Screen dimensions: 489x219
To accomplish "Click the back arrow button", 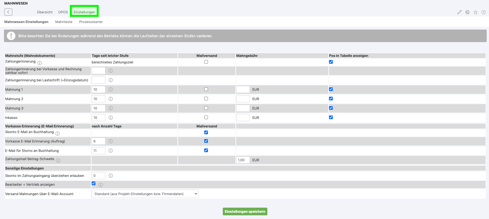I will point(8,12).
